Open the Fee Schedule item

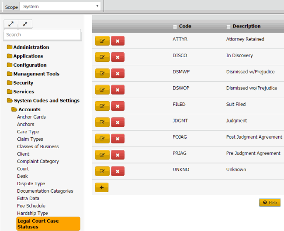click(31, 206)
